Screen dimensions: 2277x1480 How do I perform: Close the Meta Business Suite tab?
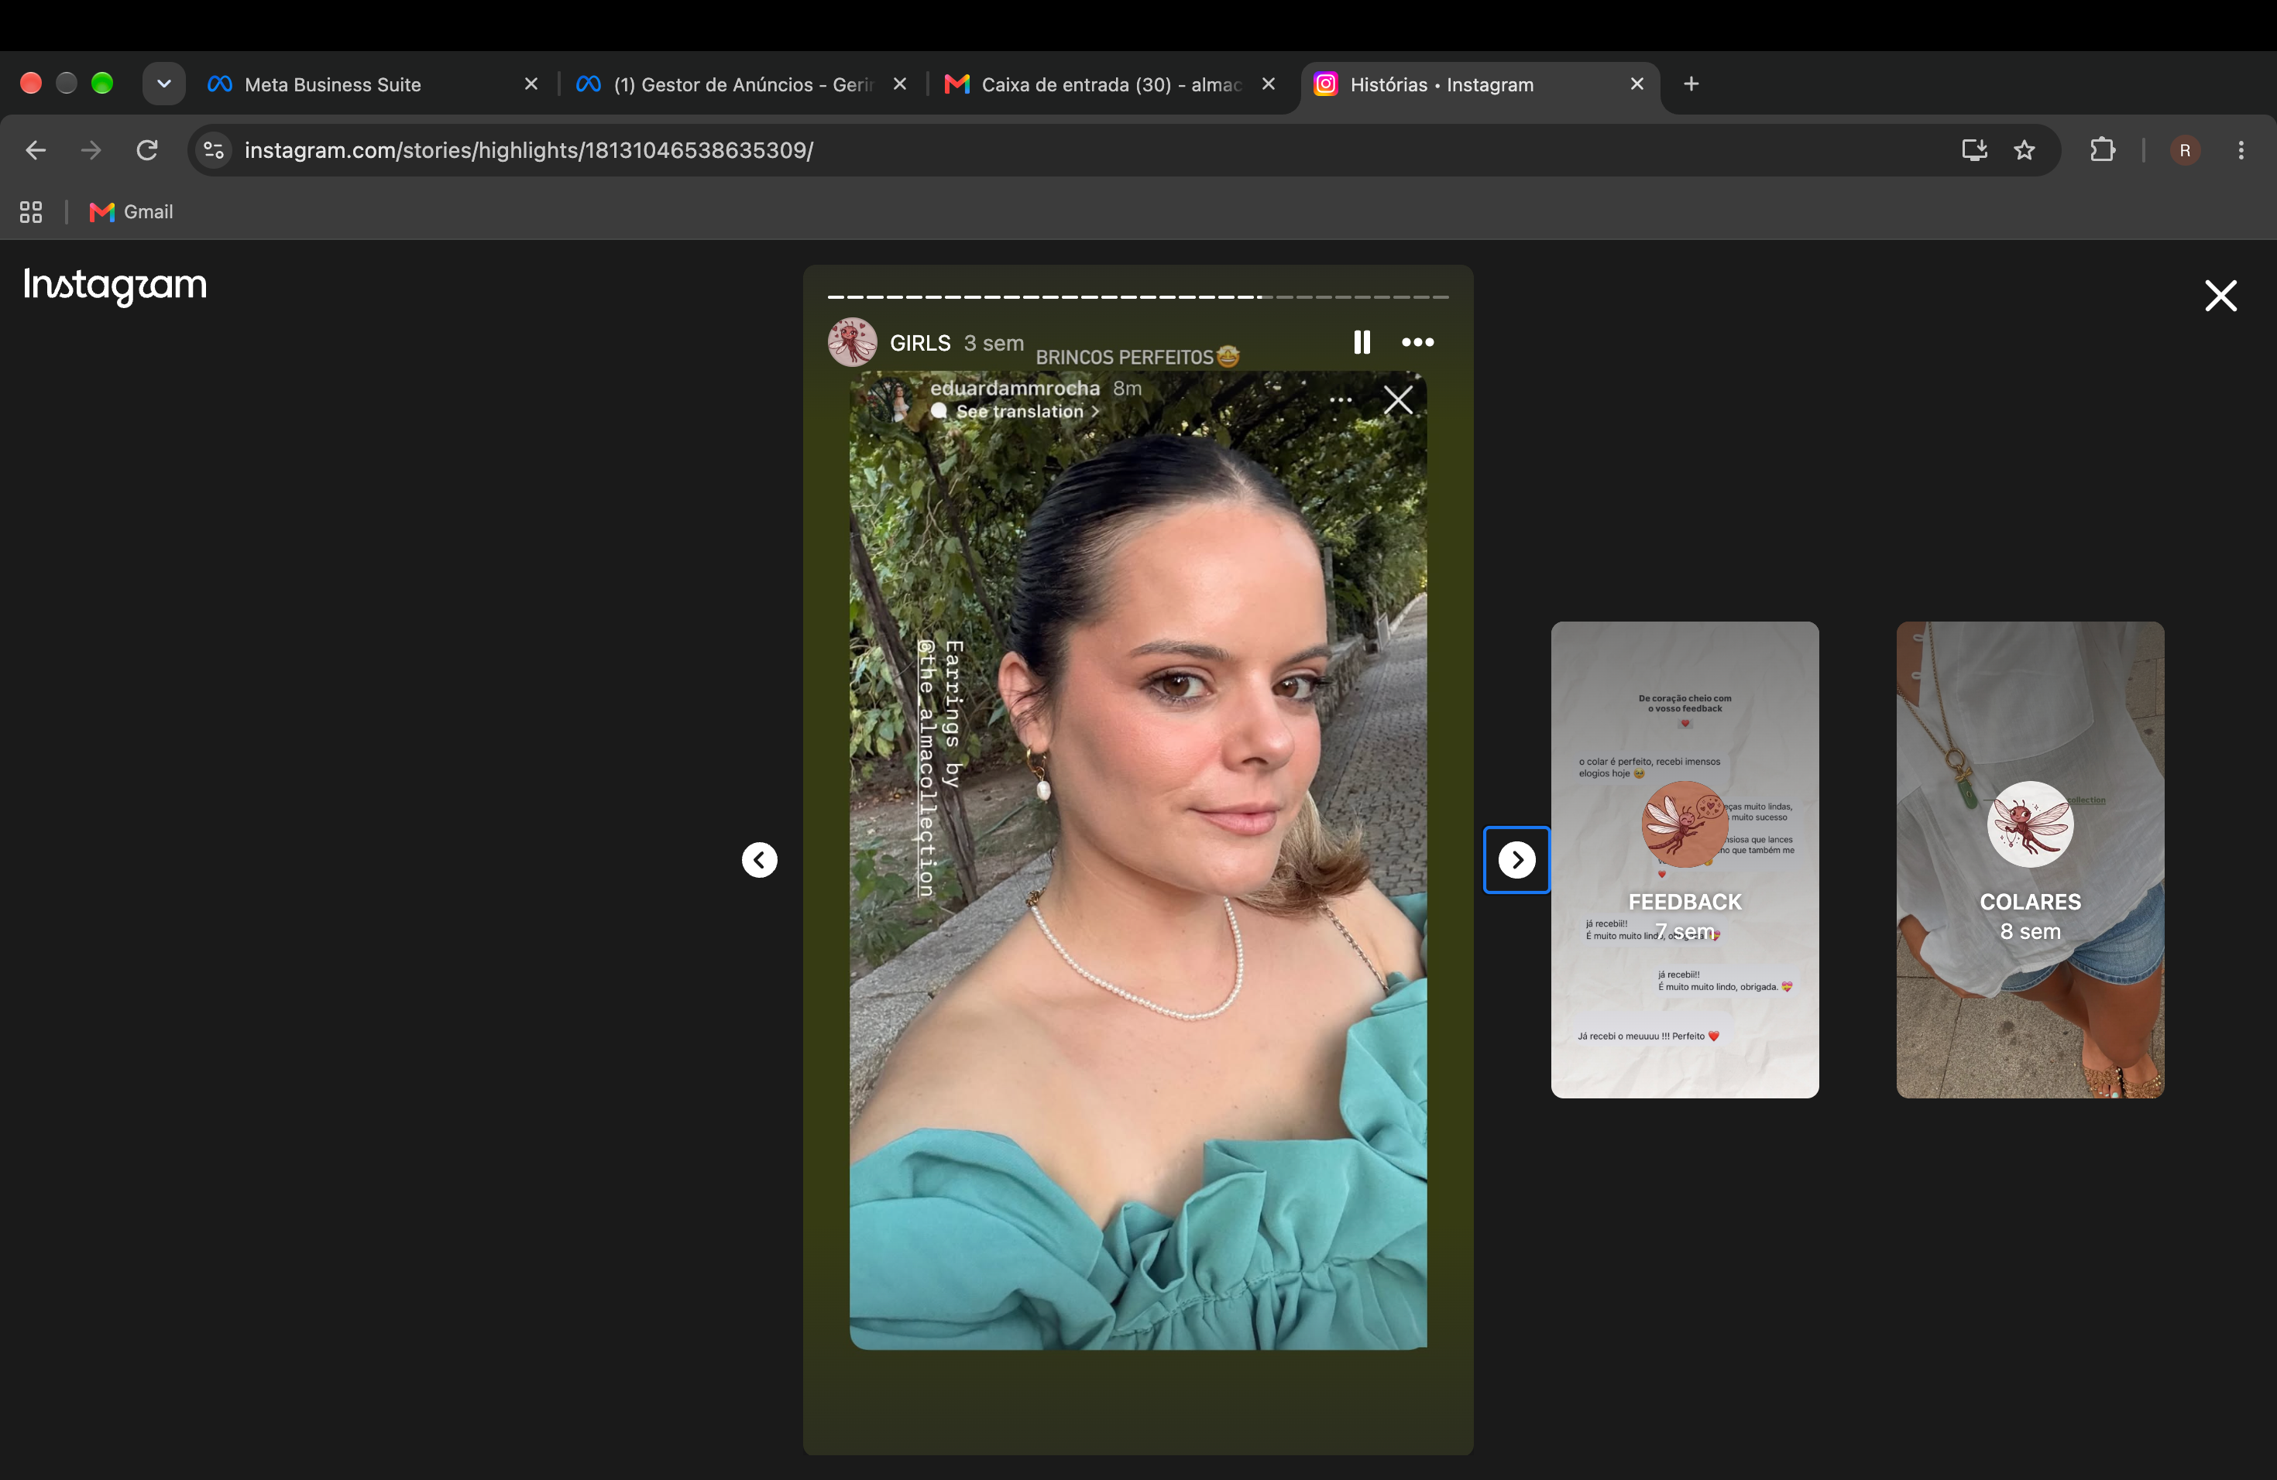(531, 84)
